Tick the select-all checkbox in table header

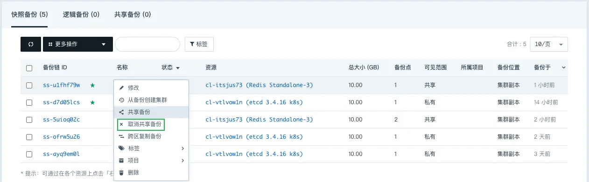click(29, 68)
